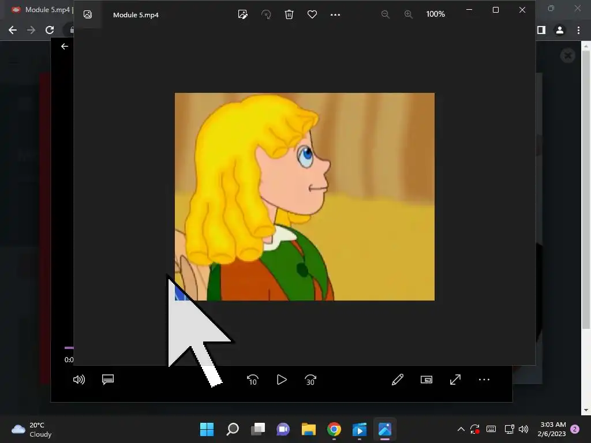Go back with arrow in video player
The height and width of the screenshot is (443, 591).
65,46
